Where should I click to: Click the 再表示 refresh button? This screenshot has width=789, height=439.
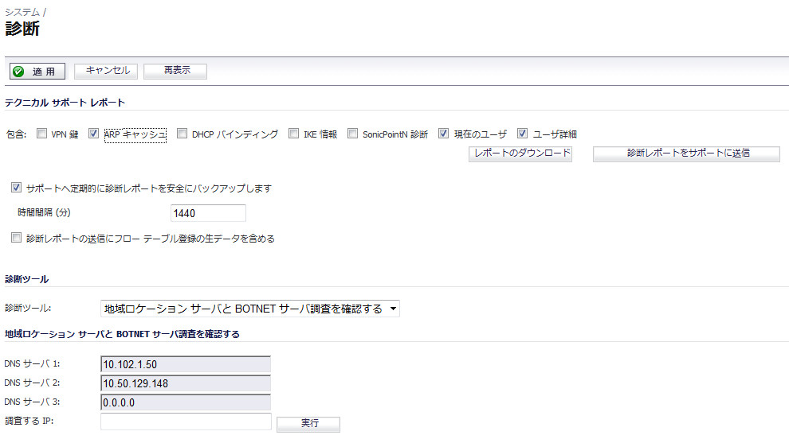tap(175, 71)
